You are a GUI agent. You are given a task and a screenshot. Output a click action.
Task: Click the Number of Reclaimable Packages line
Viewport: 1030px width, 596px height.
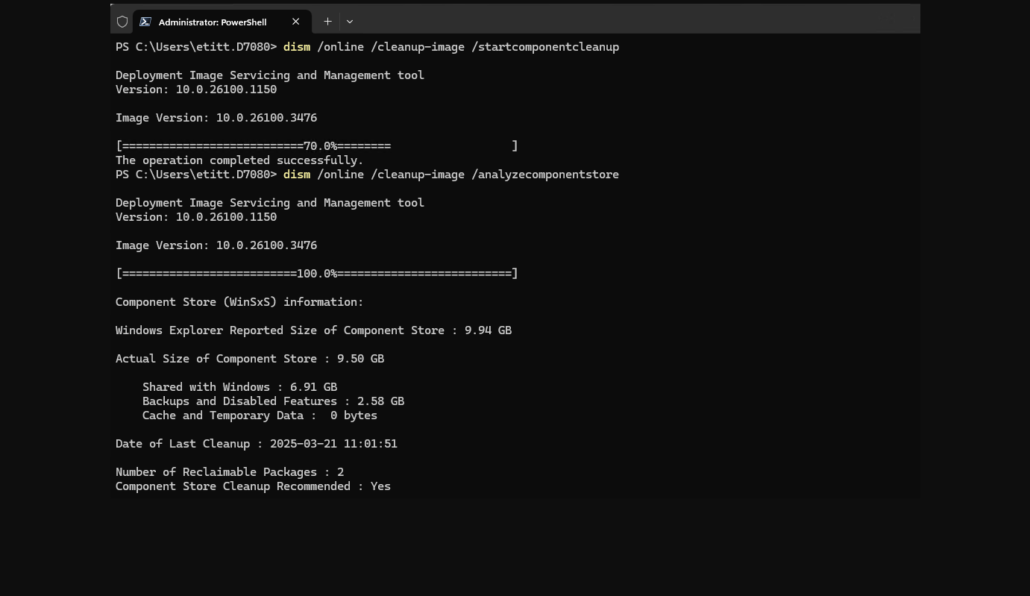point(230,472)
